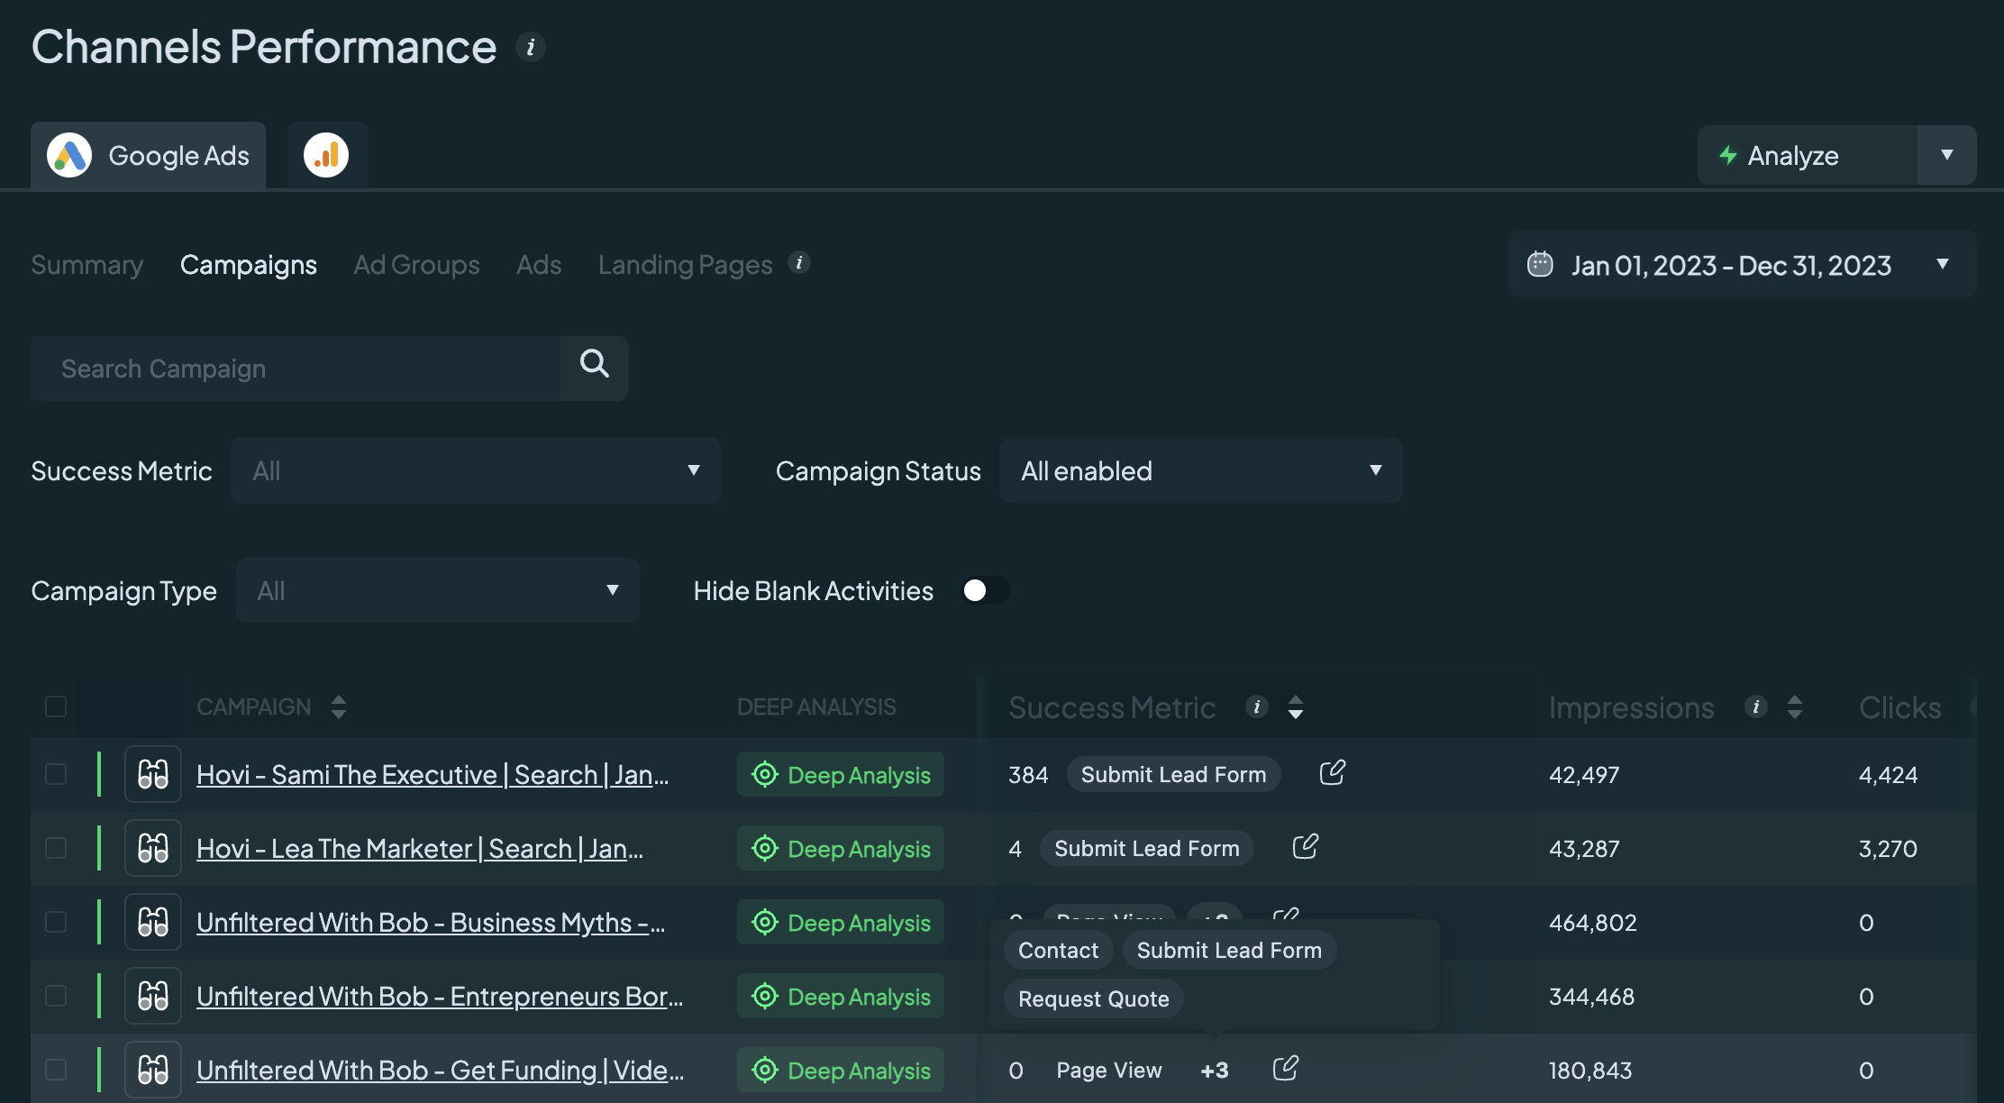
Task: Click the +3 badge in Get Funding row
Action: coord(1215,1070)
